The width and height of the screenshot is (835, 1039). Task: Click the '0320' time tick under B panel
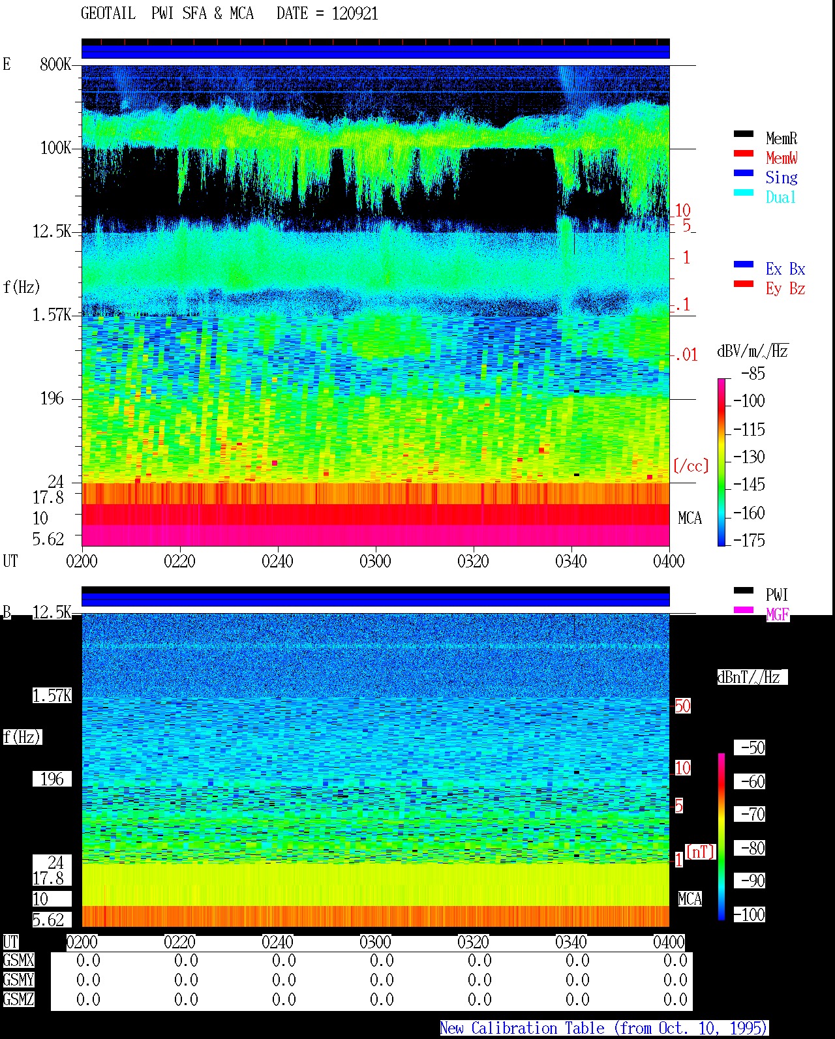[473, 942]
